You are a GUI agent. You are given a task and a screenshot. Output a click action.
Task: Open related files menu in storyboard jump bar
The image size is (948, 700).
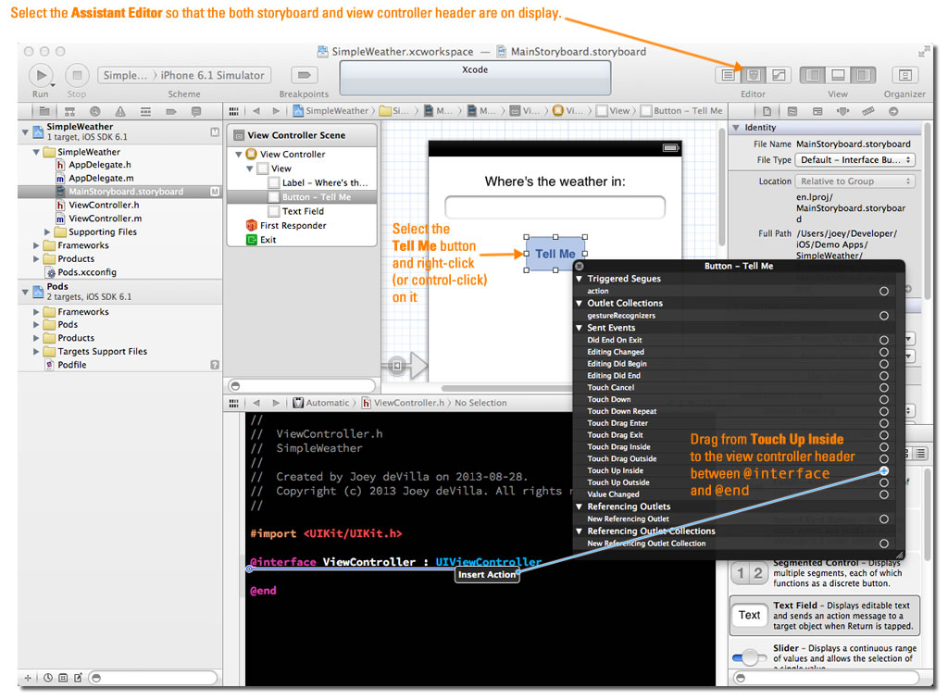233,111
